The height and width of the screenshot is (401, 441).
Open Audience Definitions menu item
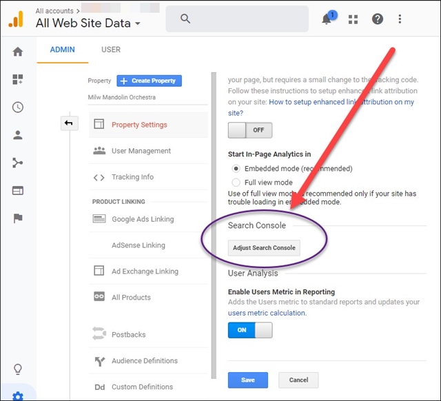(148, 361)
